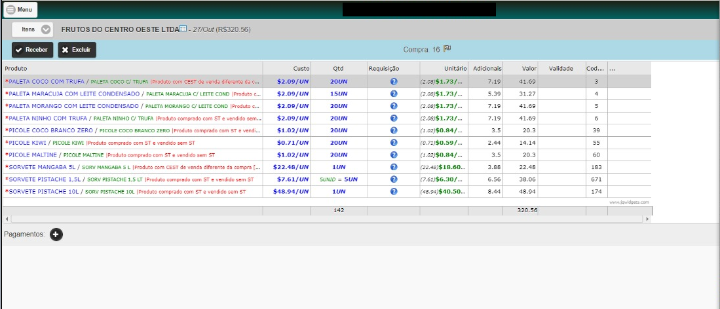Open requisition help for PICOLE MALTINE
Image resolution: width=720 pixels, height=309 pixels.
394,154
